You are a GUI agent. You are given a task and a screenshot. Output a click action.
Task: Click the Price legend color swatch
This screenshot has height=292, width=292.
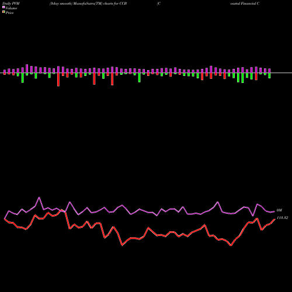pyautogui.click(x=4, y=12)
